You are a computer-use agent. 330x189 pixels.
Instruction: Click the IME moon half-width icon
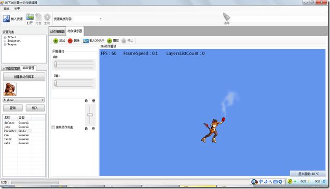tap(266, 182)
